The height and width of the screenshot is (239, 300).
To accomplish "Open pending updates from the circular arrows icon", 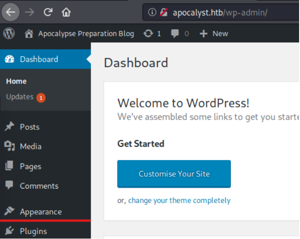I will point(148,34).
